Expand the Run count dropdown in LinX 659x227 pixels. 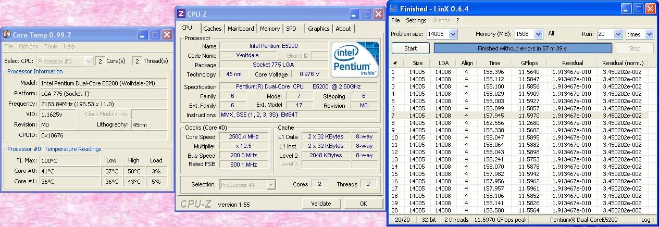(618, 34)
